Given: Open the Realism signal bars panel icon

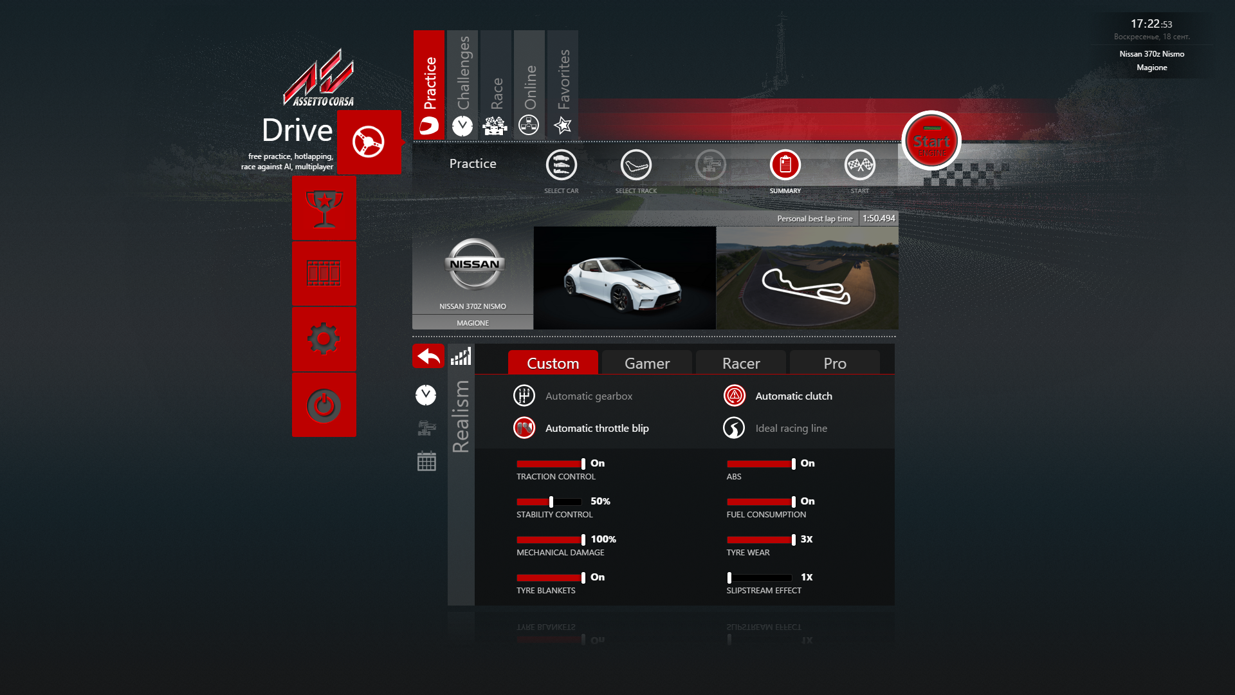Looking at the screenshot, I should [461, 356].
